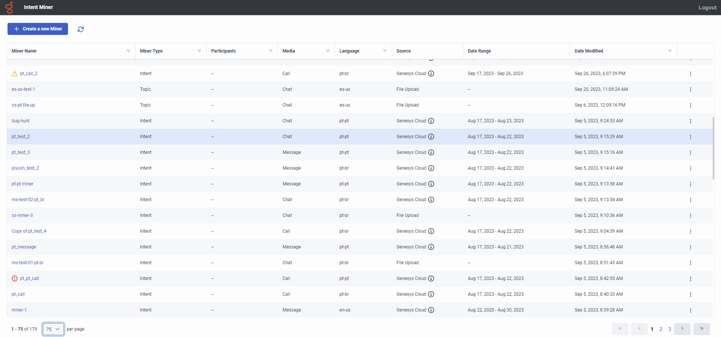Open the ms-test-01-pt-br miner

click(28, 263)
